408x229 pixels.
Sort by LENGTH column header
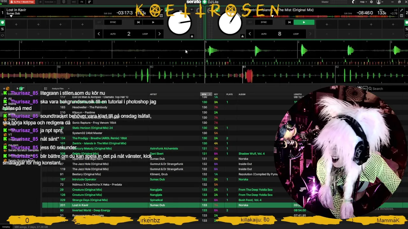tap(297, 94)
